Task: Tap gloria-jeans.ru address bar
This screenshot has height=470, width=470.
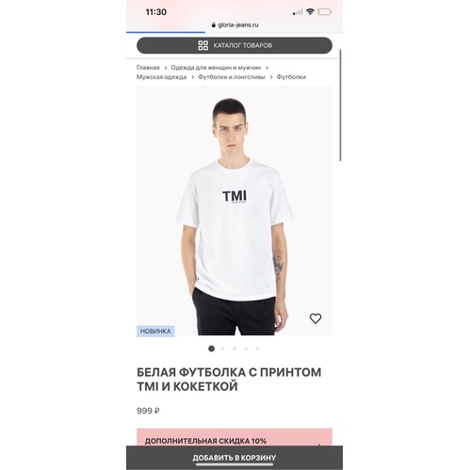Action: 235,24
